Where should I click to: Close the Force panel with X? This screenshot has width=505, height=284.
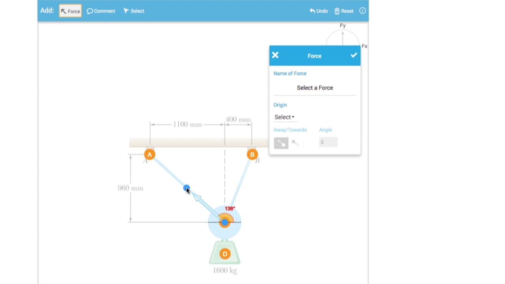click(x=275, y=56)
